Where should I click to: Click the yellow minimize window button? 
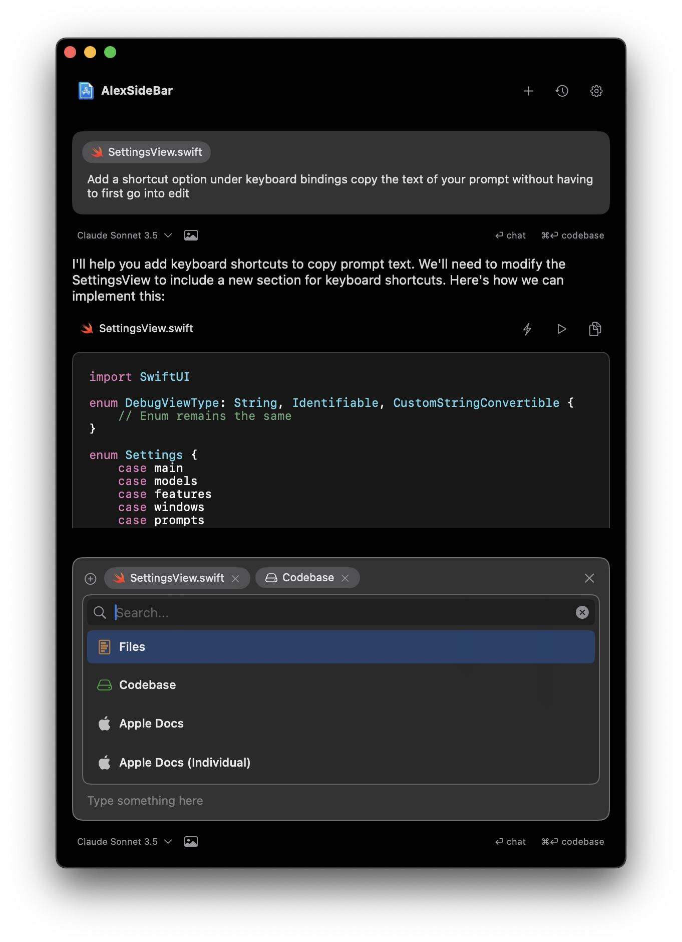tap(90, 52)
